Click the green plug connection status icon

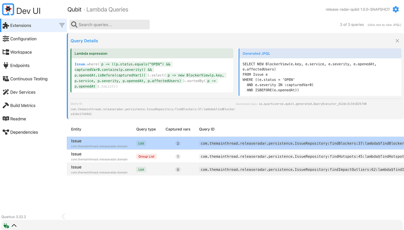point(6,226)
